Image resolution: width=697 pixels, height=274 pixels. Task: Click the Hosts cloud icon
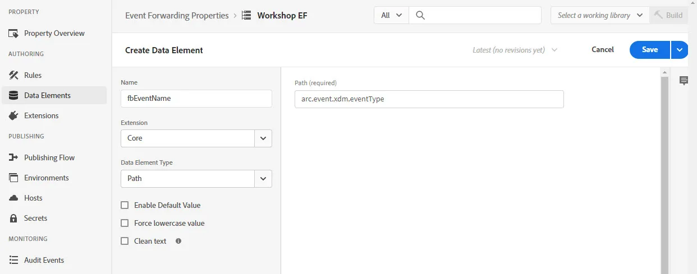coord(13,198)
